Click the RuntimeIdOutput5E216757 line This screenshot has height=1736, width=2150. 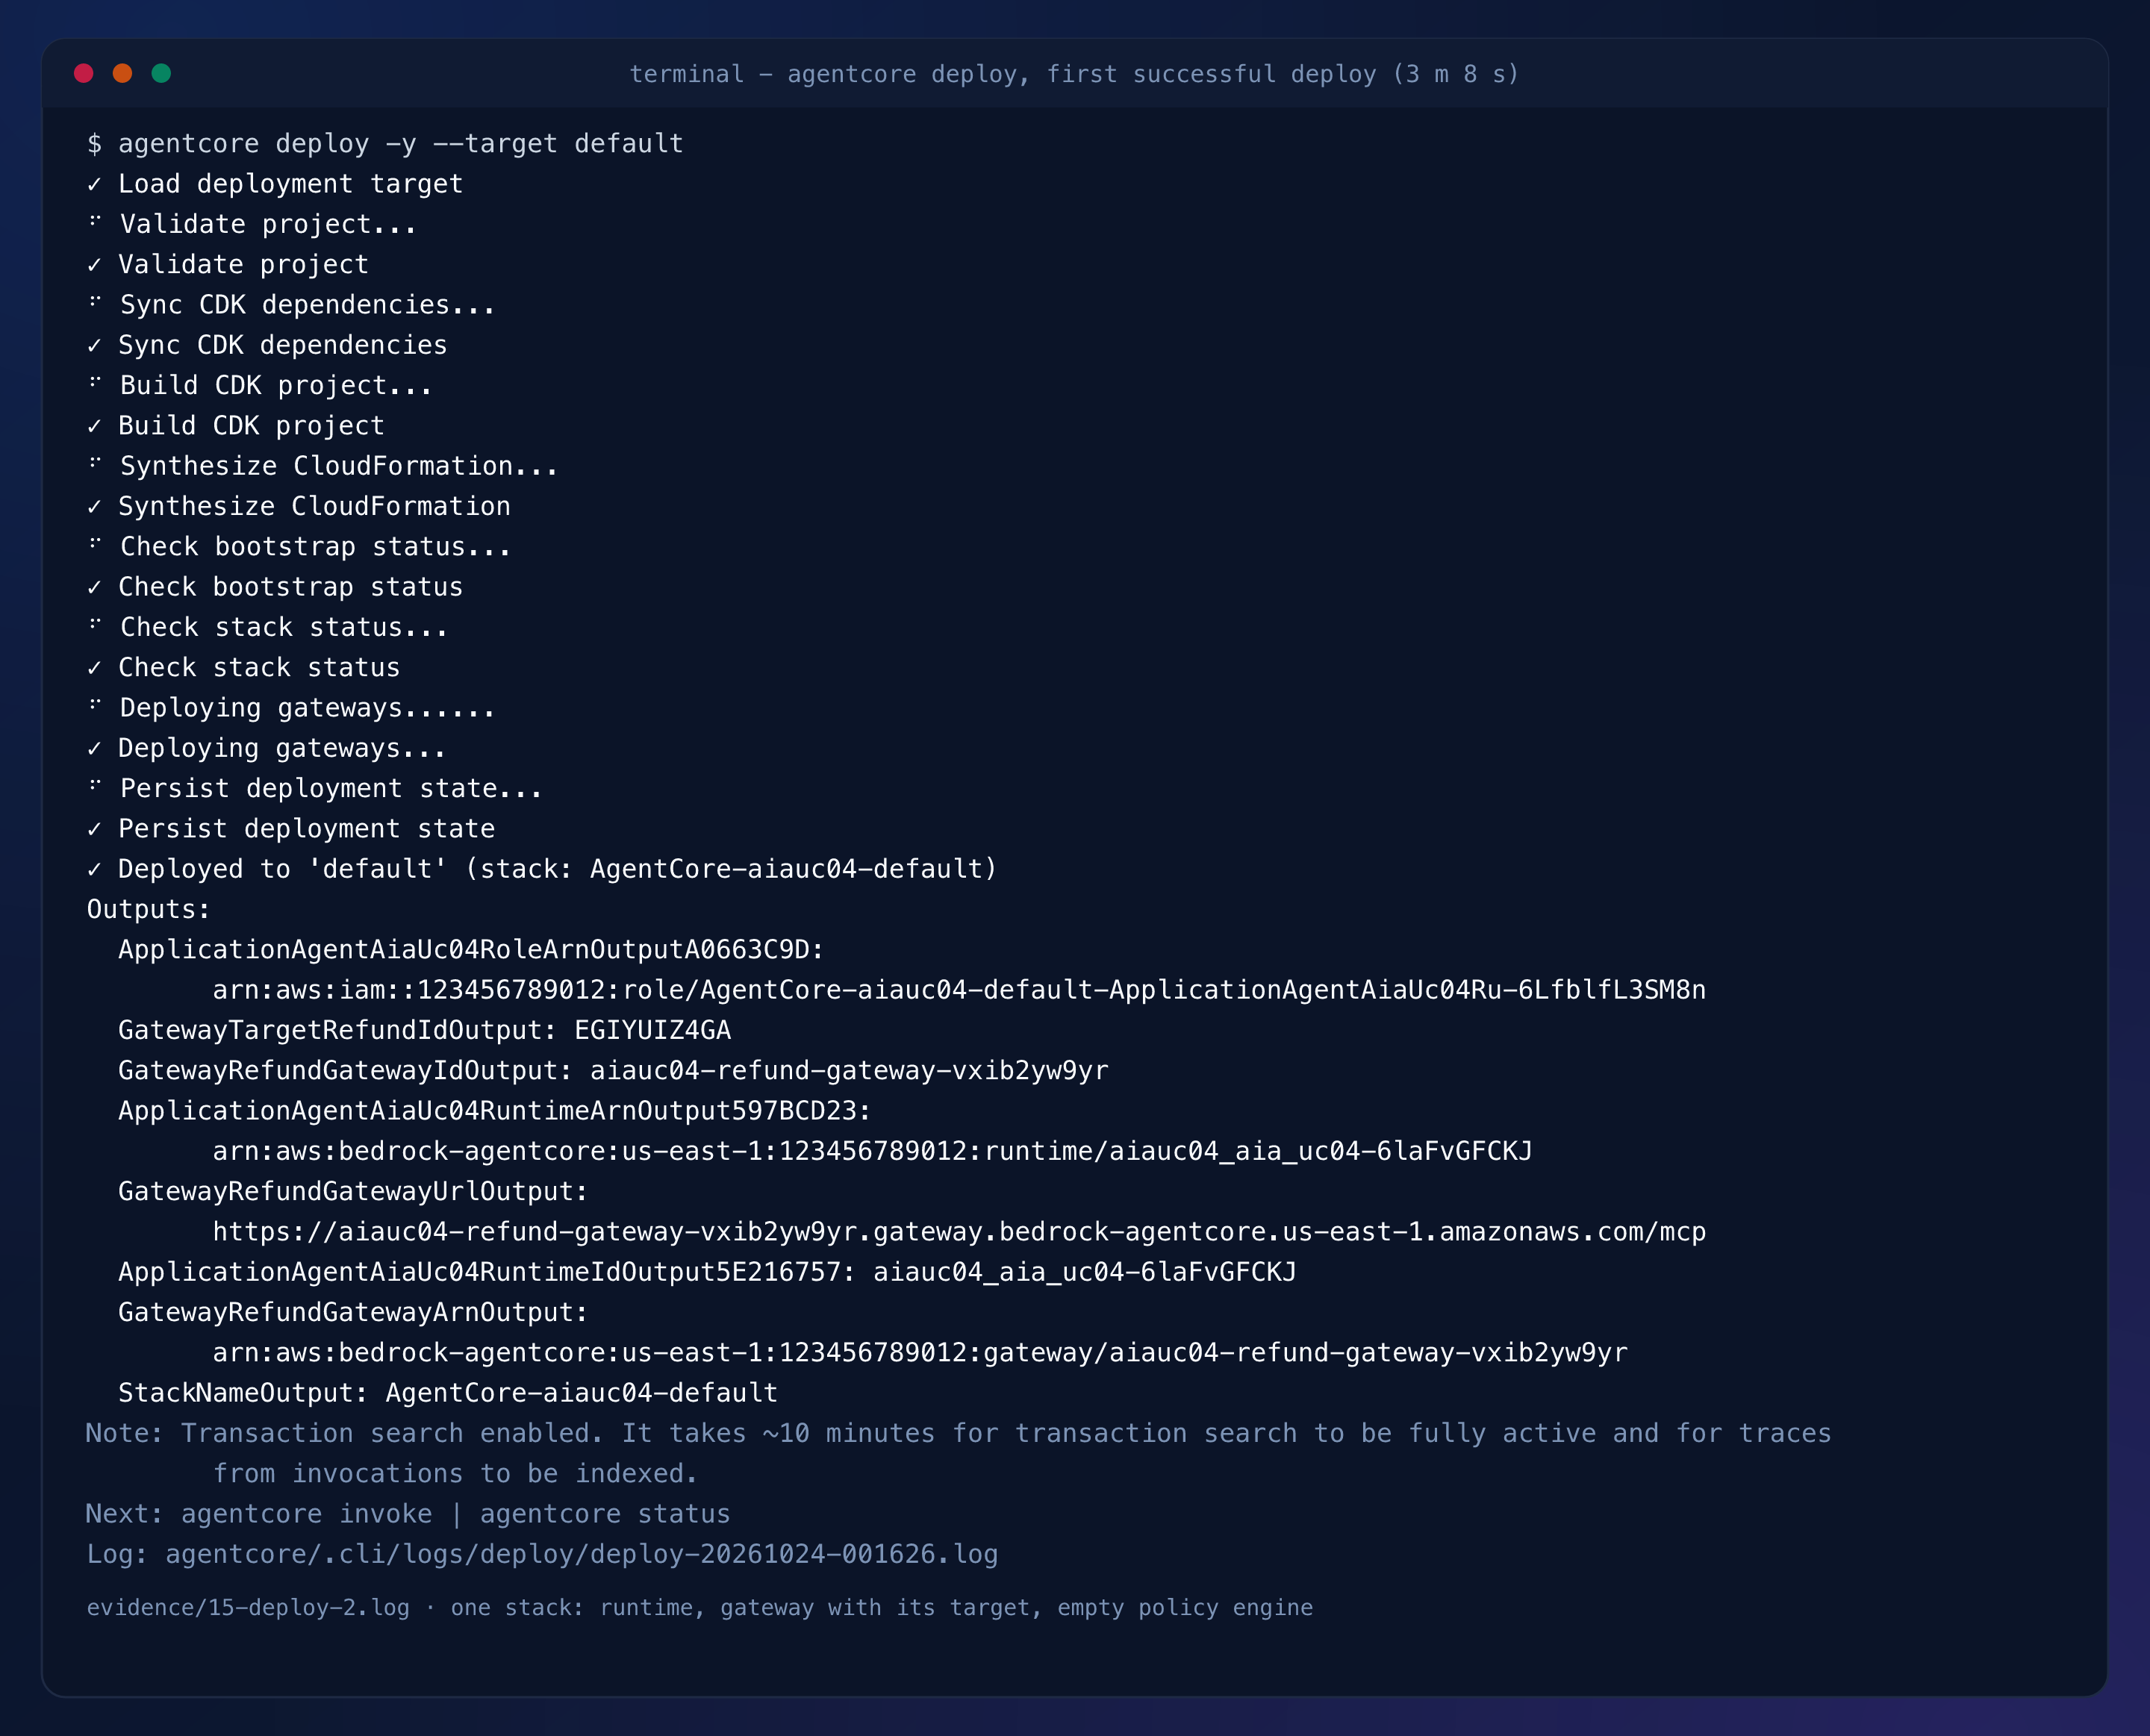(x=707, y=1272)
